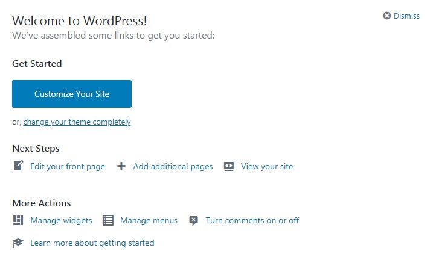
Task: Click the More Actions section heading
Action: (42, 203)
